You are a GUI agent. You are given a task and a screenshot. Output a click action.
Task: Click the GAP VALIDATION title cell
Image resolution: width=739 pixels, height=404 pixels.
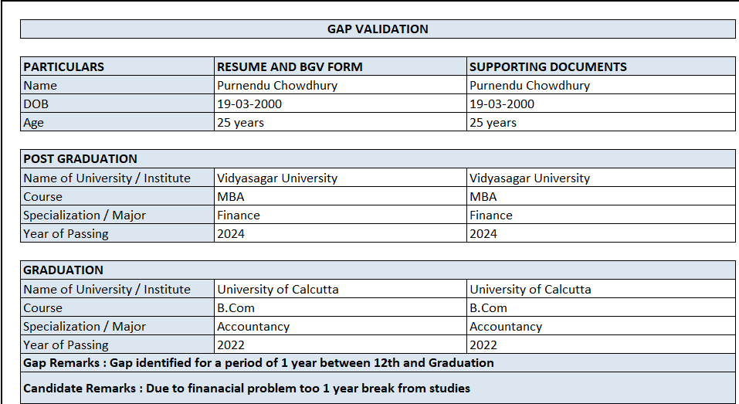tap(378, 29)
